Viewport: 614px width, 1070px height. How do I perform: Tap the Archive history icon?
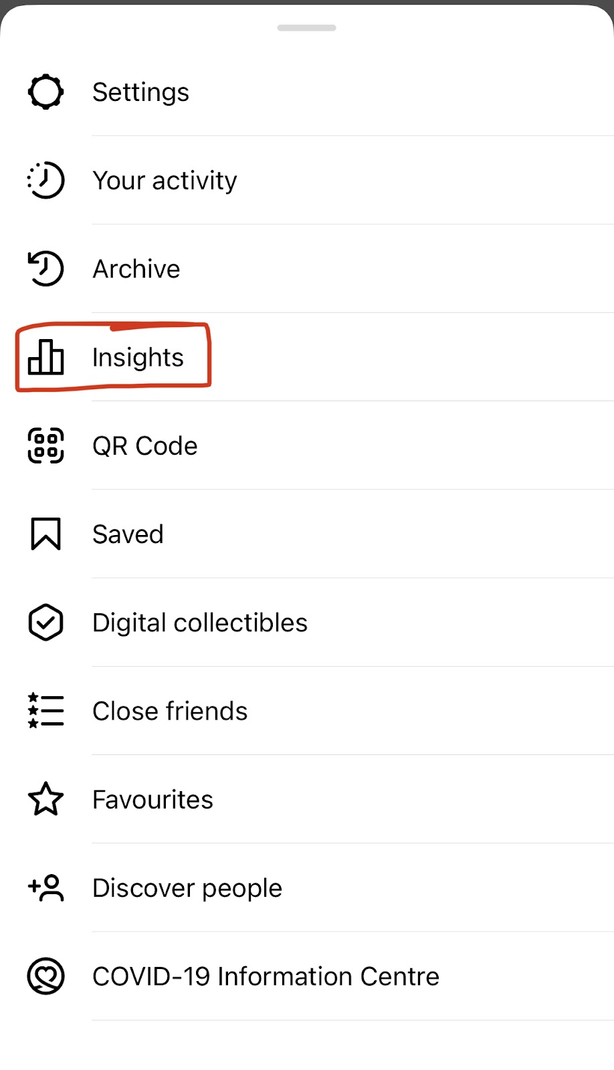pos(45,269)
